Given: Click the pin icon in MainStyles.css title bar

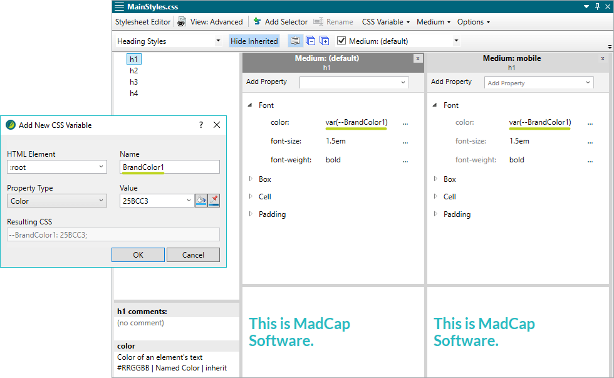Looking at the screenshot, I should click(x=595, y=6).
